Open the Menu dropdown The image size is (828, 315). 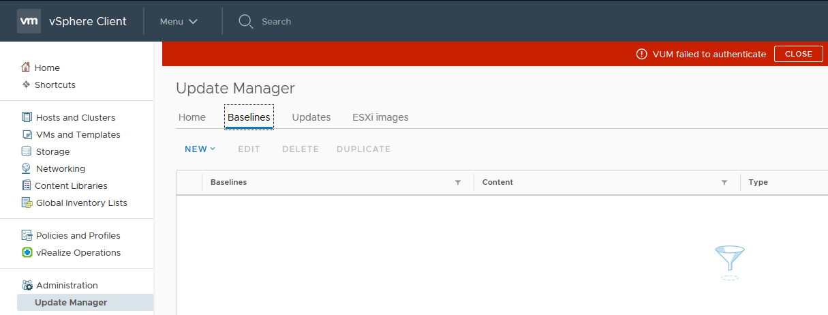(179, 21)
